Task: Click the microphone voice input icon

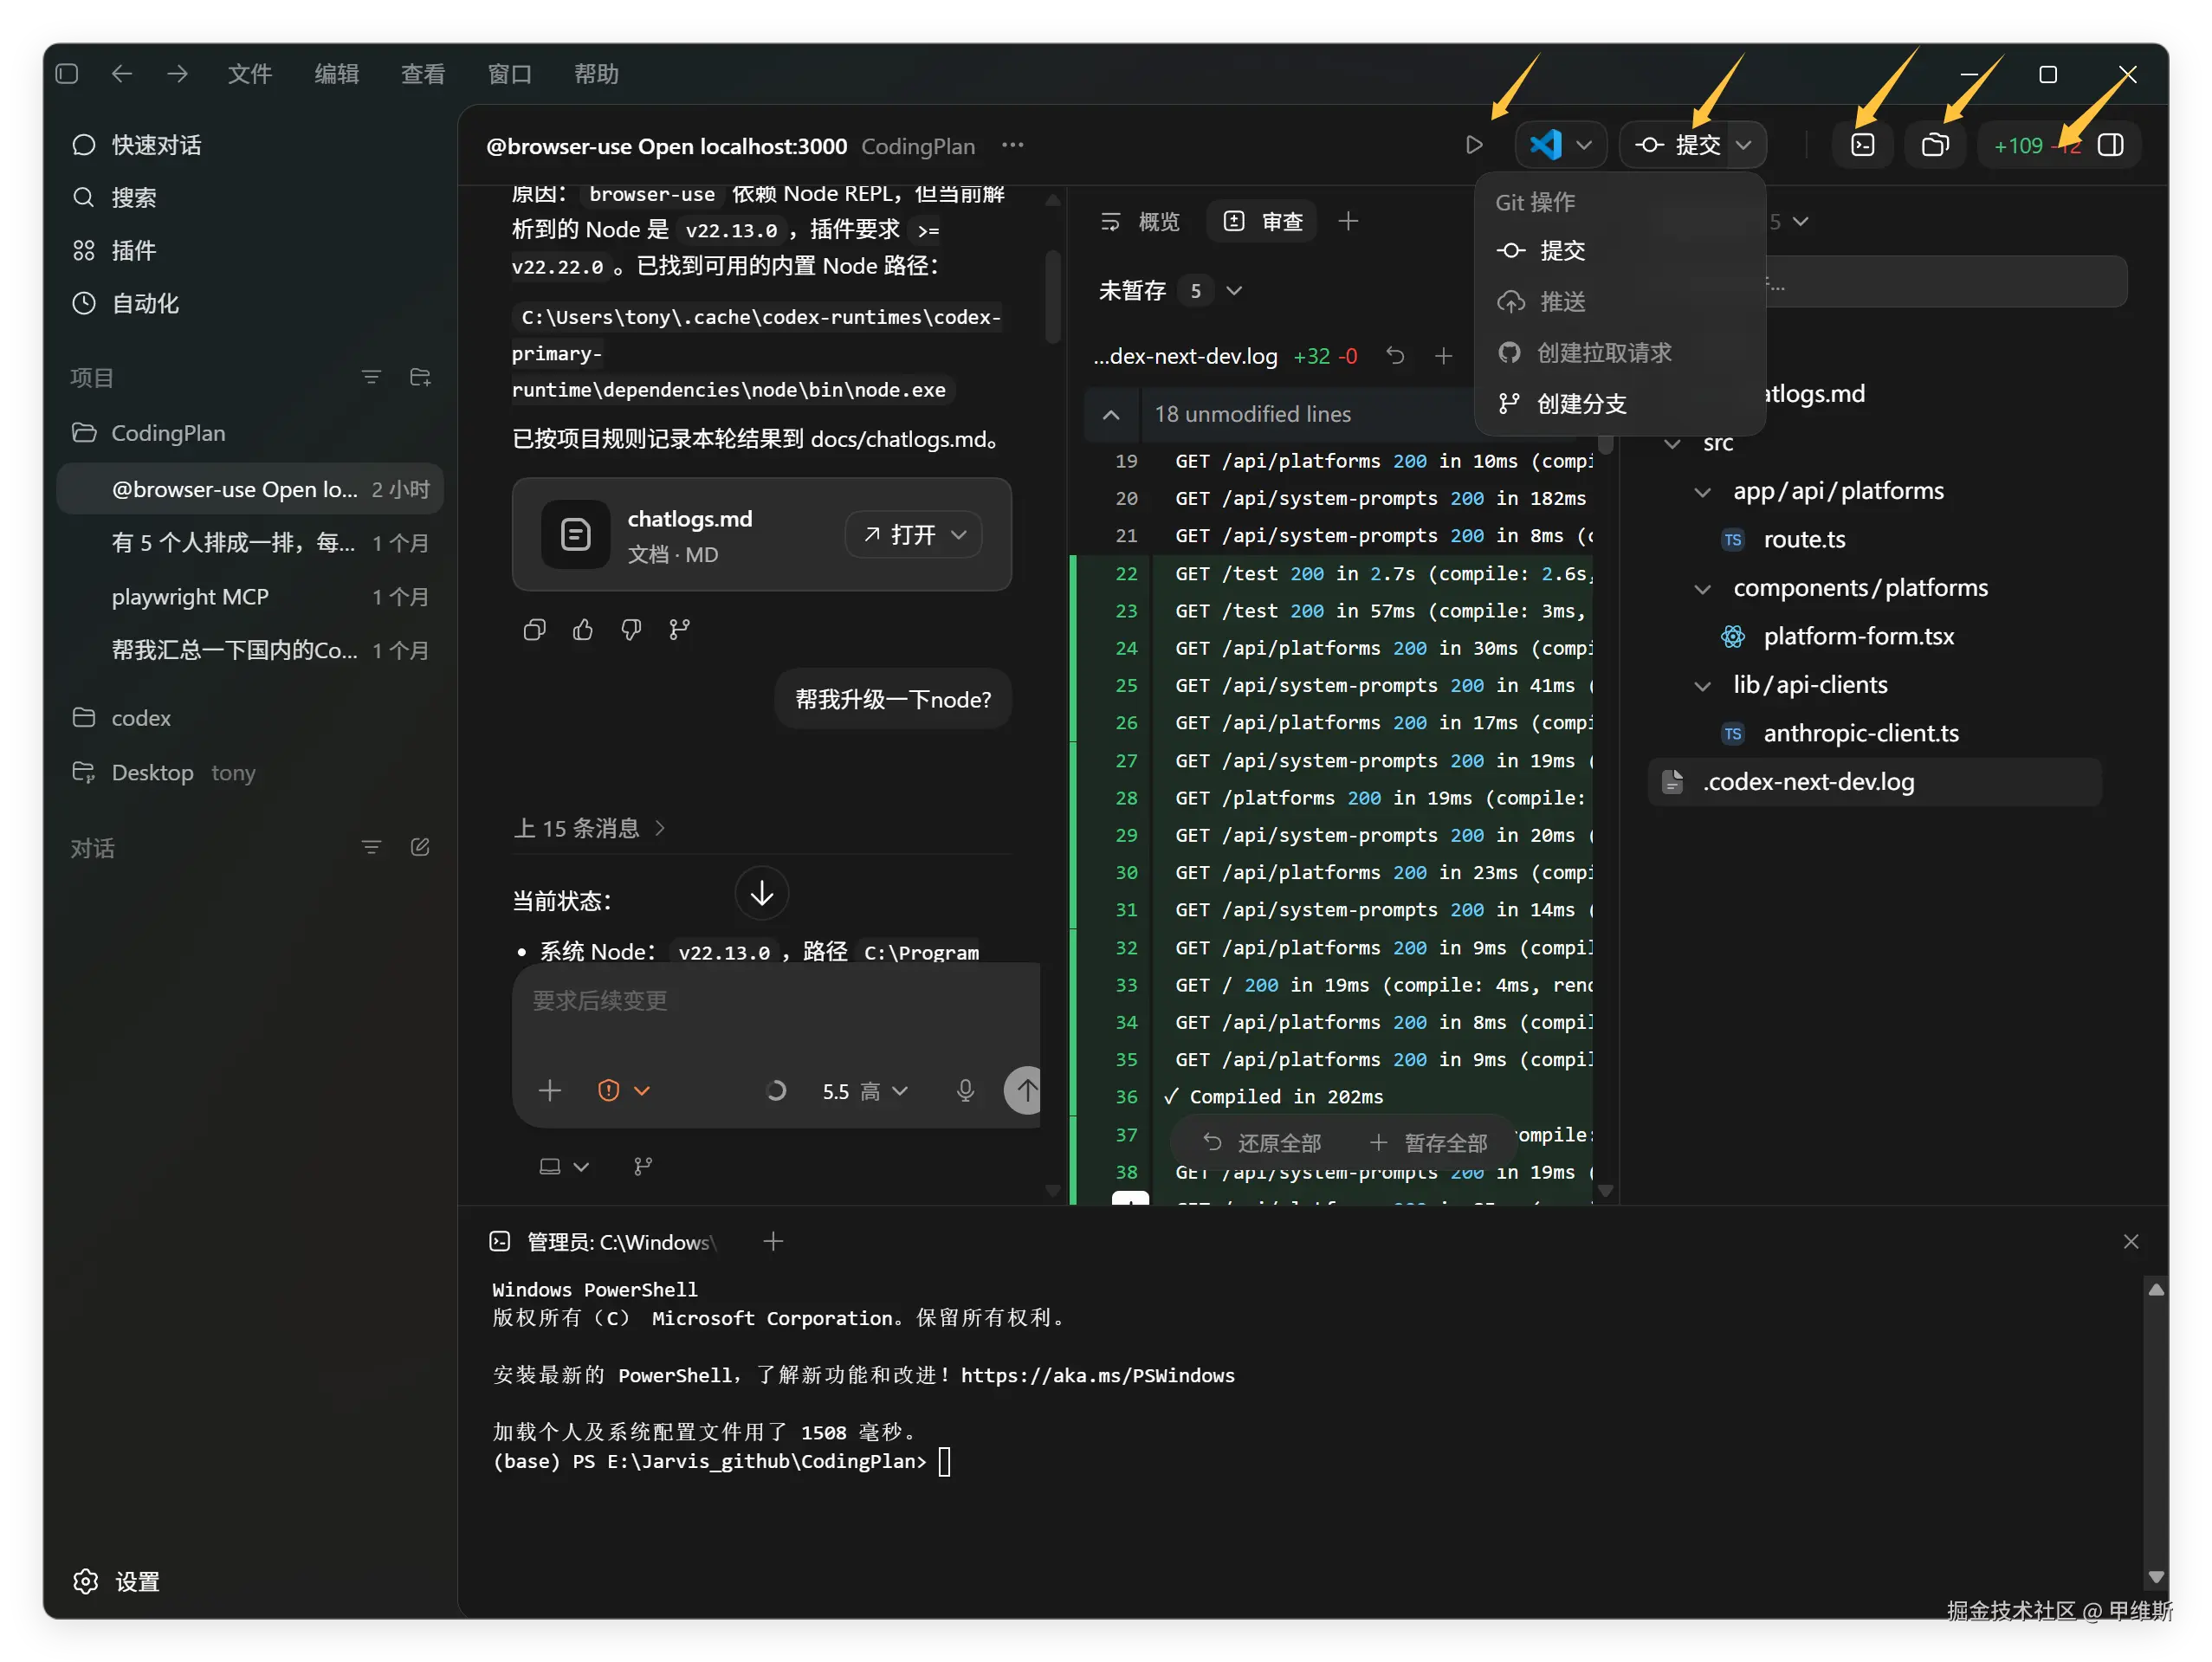Action: tap(965, 1090)
